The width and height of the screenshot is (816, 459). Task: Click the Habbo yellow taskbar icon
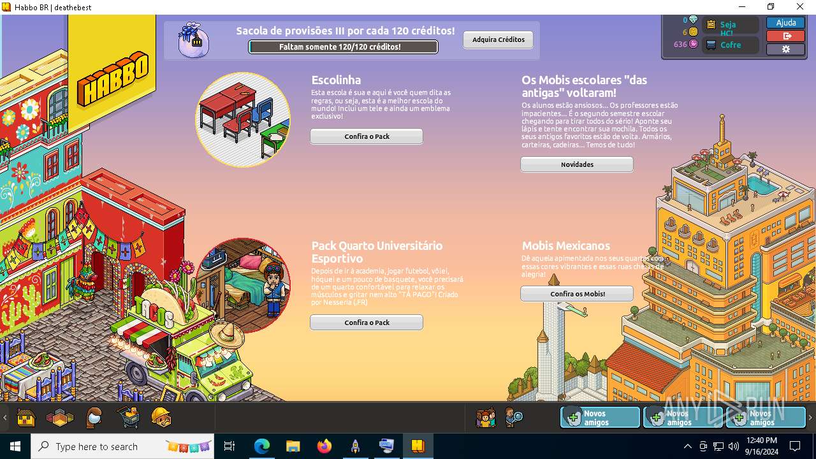[418, 446]
